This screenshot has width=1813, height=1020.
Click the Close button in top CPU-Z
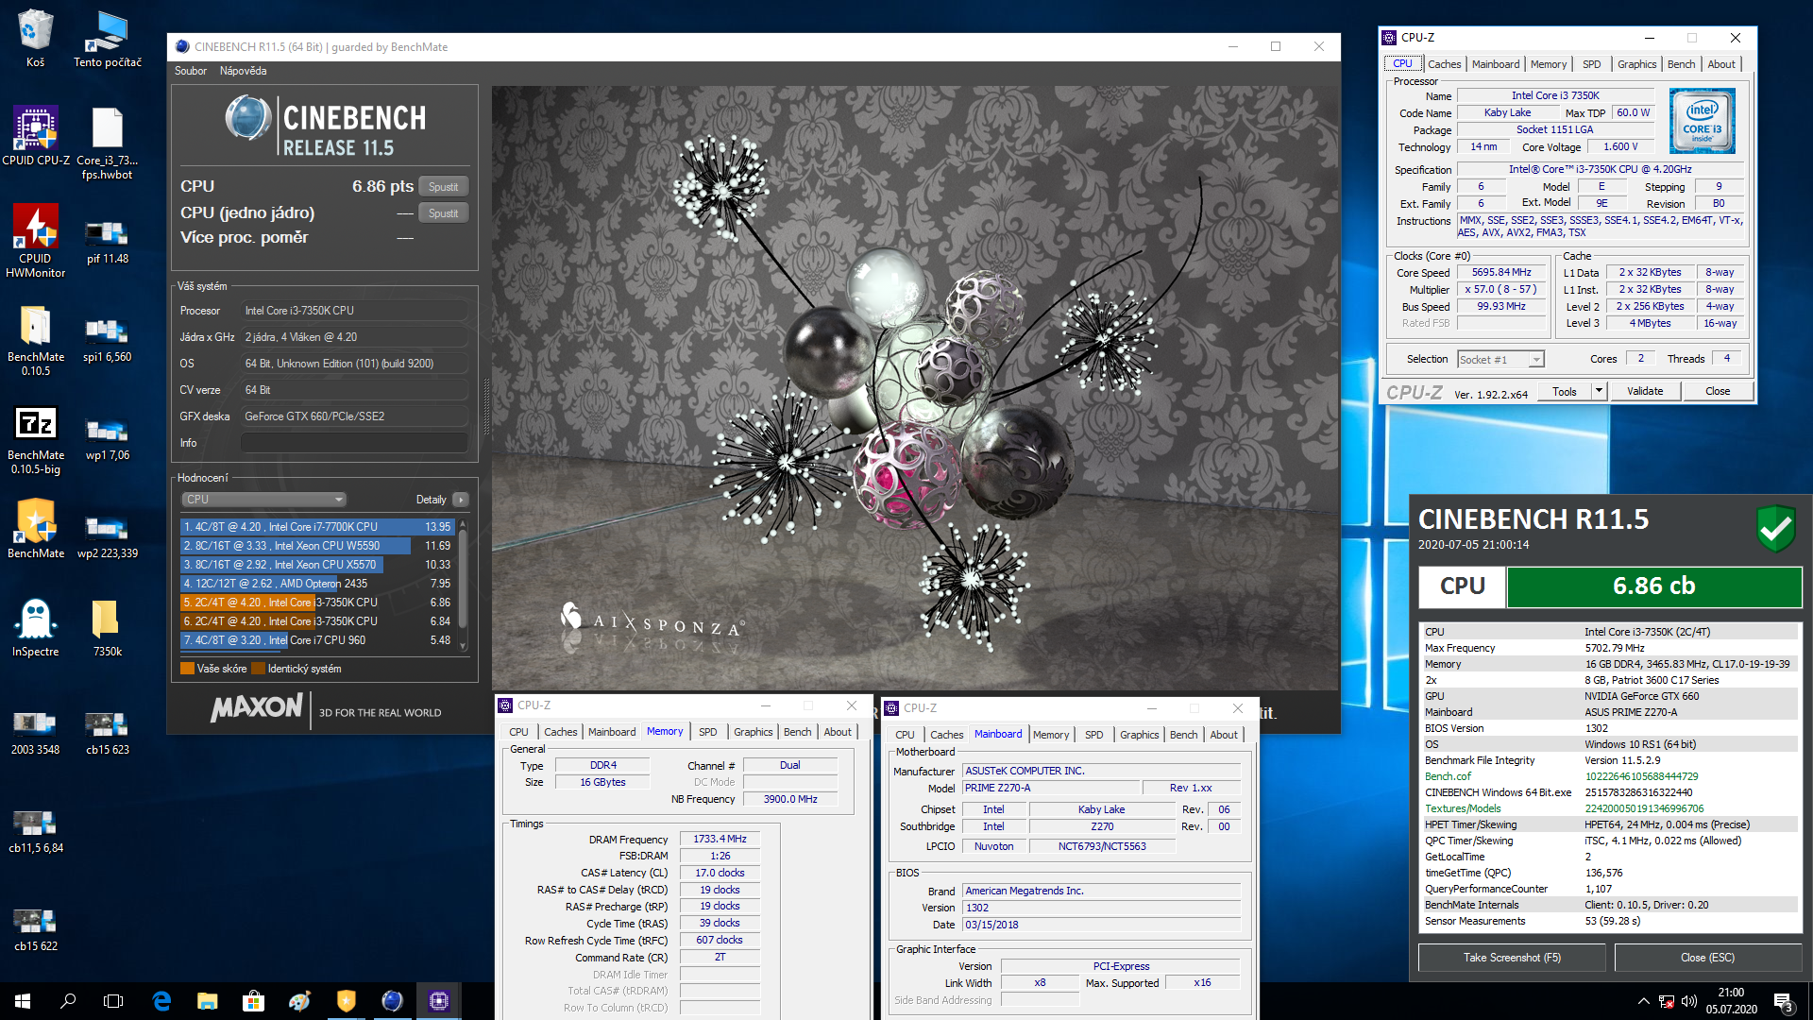[1718, 391]
